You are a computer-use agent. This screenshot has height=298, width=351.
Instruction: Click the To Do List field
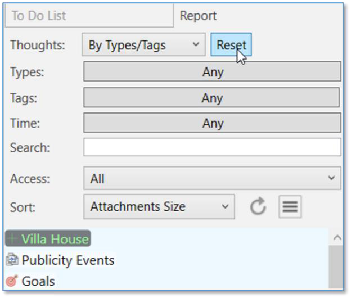coord(89,16)
